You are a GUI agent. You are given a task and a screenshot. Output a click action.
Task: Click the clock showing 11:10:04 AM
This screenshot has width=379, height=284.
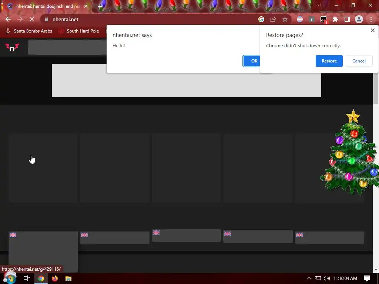[345, 278]
